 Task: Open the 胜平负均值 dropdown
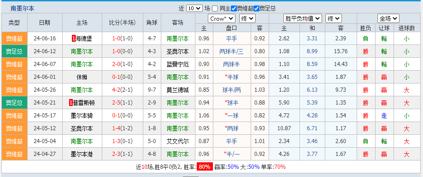(x=303, y=18)
